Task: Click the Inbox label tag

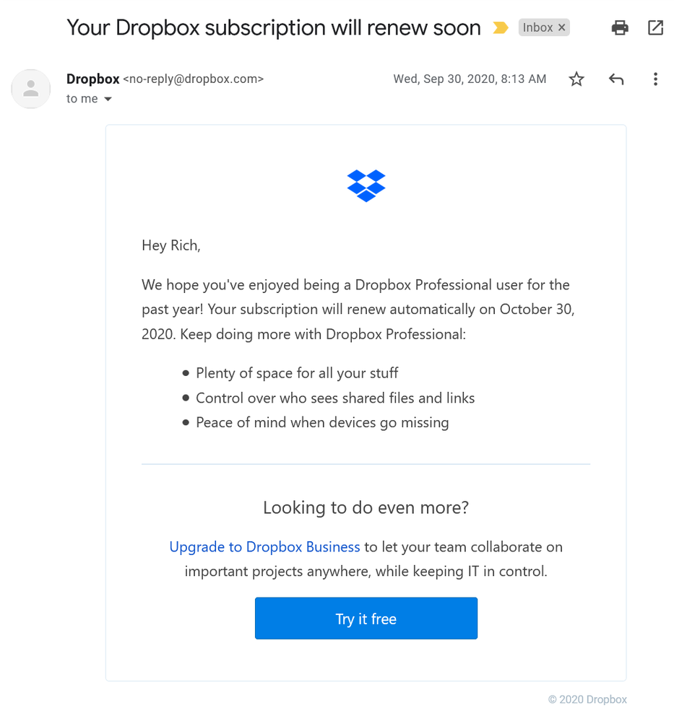Action: (x=537, y=28)
